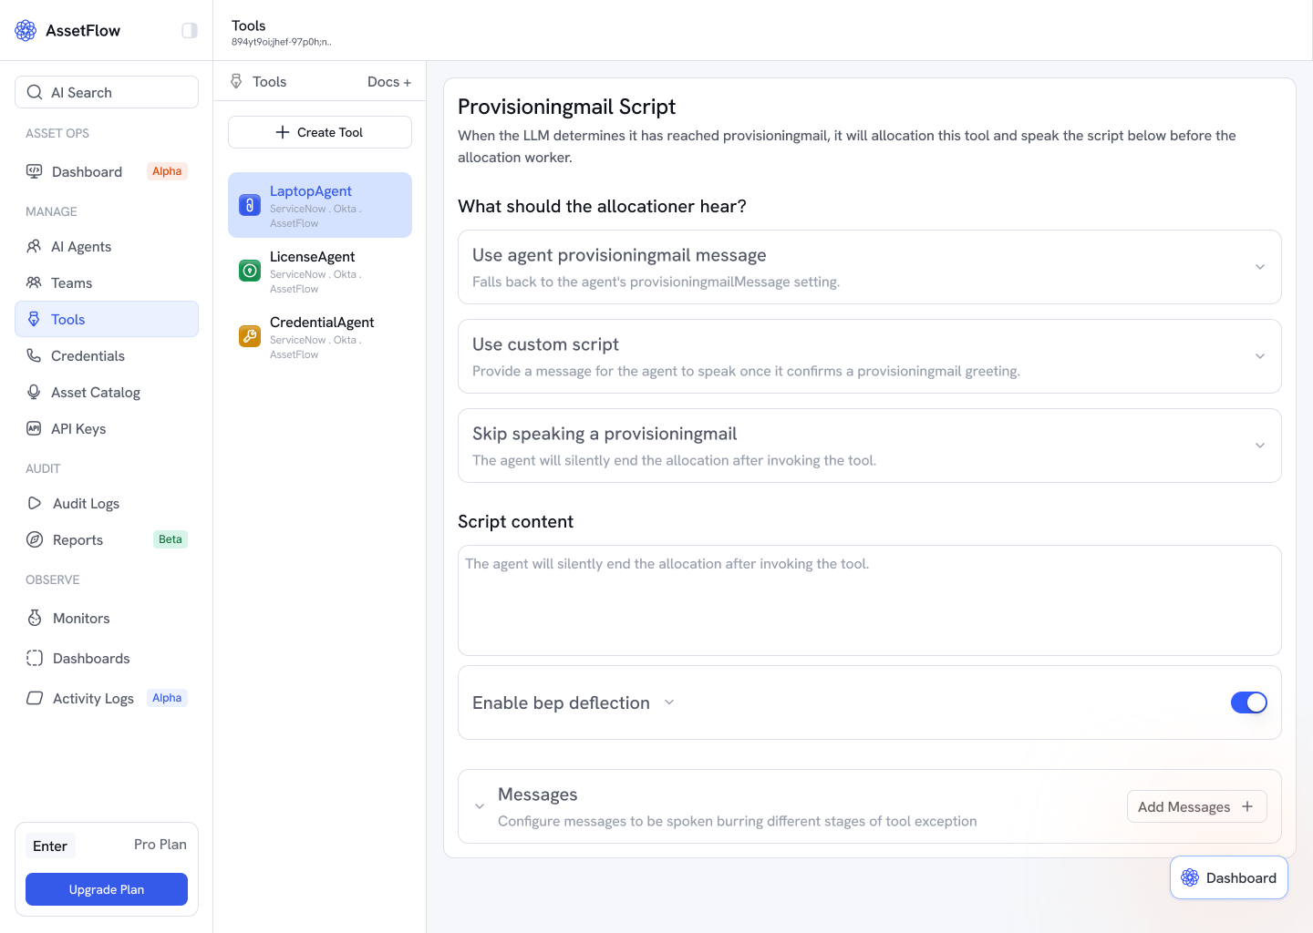The image size is (1313, 933).
Task: Focus the AI Search field
Action: coord(107,92)
